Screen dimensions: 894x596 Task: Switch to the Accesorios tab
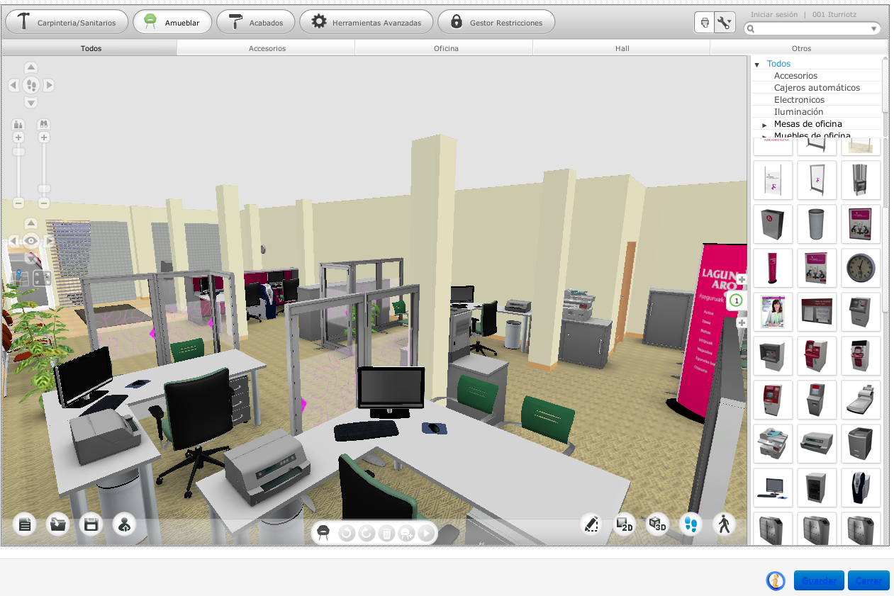(x=267, y=48)
